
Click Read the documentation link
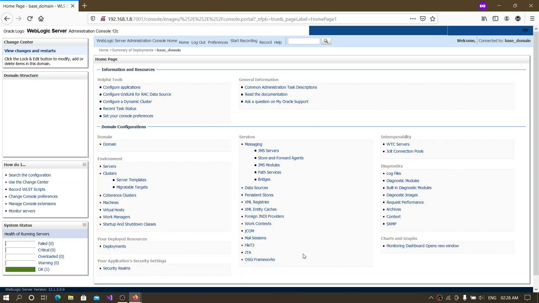266,94
